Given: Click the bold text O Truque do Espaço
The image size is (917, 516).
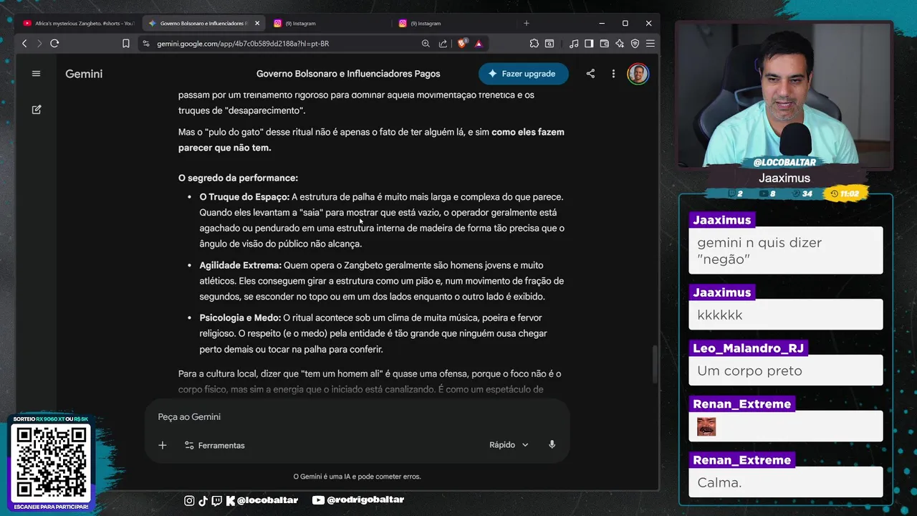Looking at the screenshot, I should [244, 197].
